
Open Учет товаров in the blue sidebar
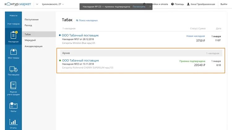(14, 24)
